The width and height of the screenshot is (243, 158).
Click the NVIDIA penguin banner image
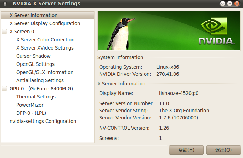[169, 31]
